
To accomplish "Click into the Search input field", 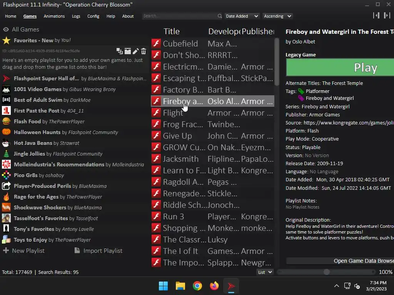I will point(180,16).
